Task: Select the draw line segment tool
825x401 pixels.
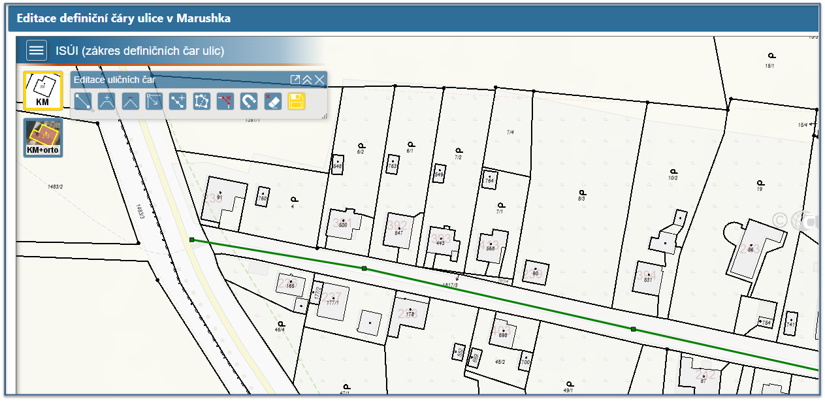Action: click(83, 101)
